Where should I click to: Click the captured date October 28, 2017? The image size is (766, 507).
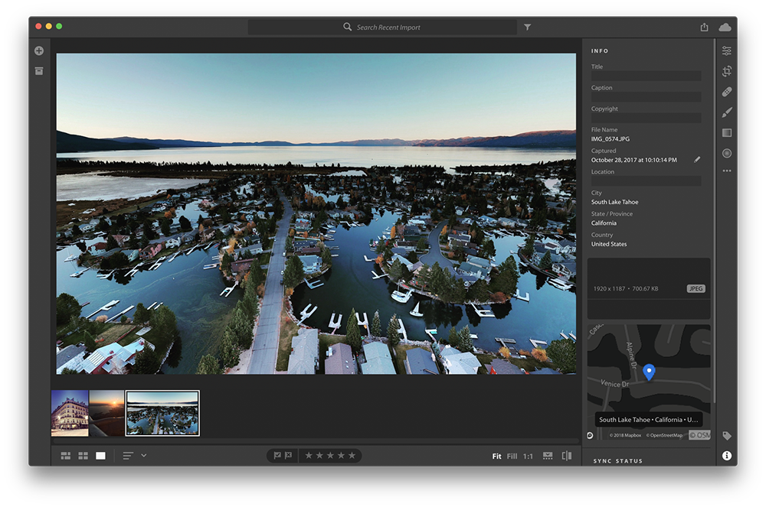(634, 160)
